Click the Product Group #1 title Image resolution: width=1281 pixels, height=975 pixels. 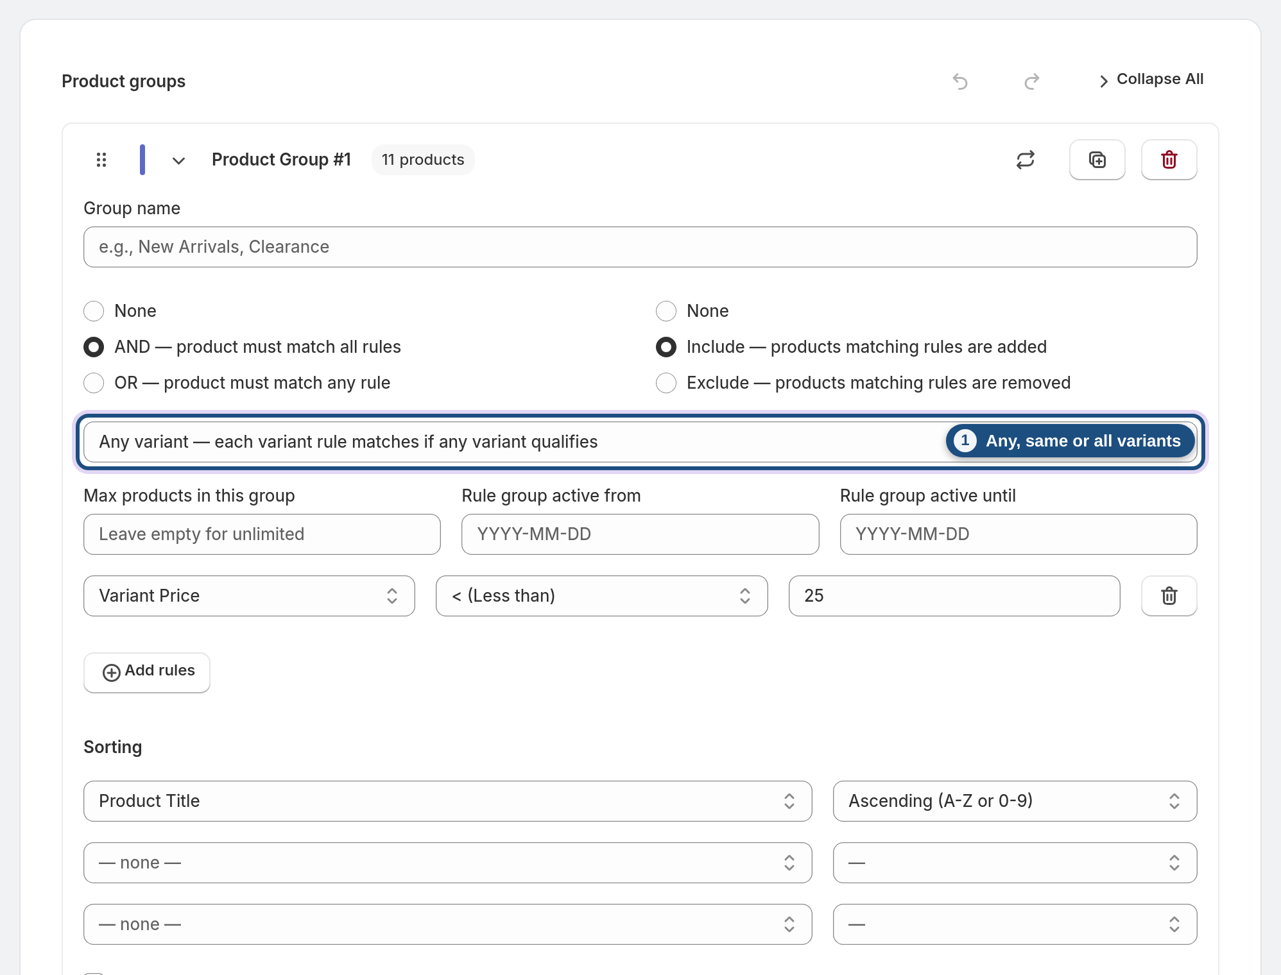click(282, 160)
